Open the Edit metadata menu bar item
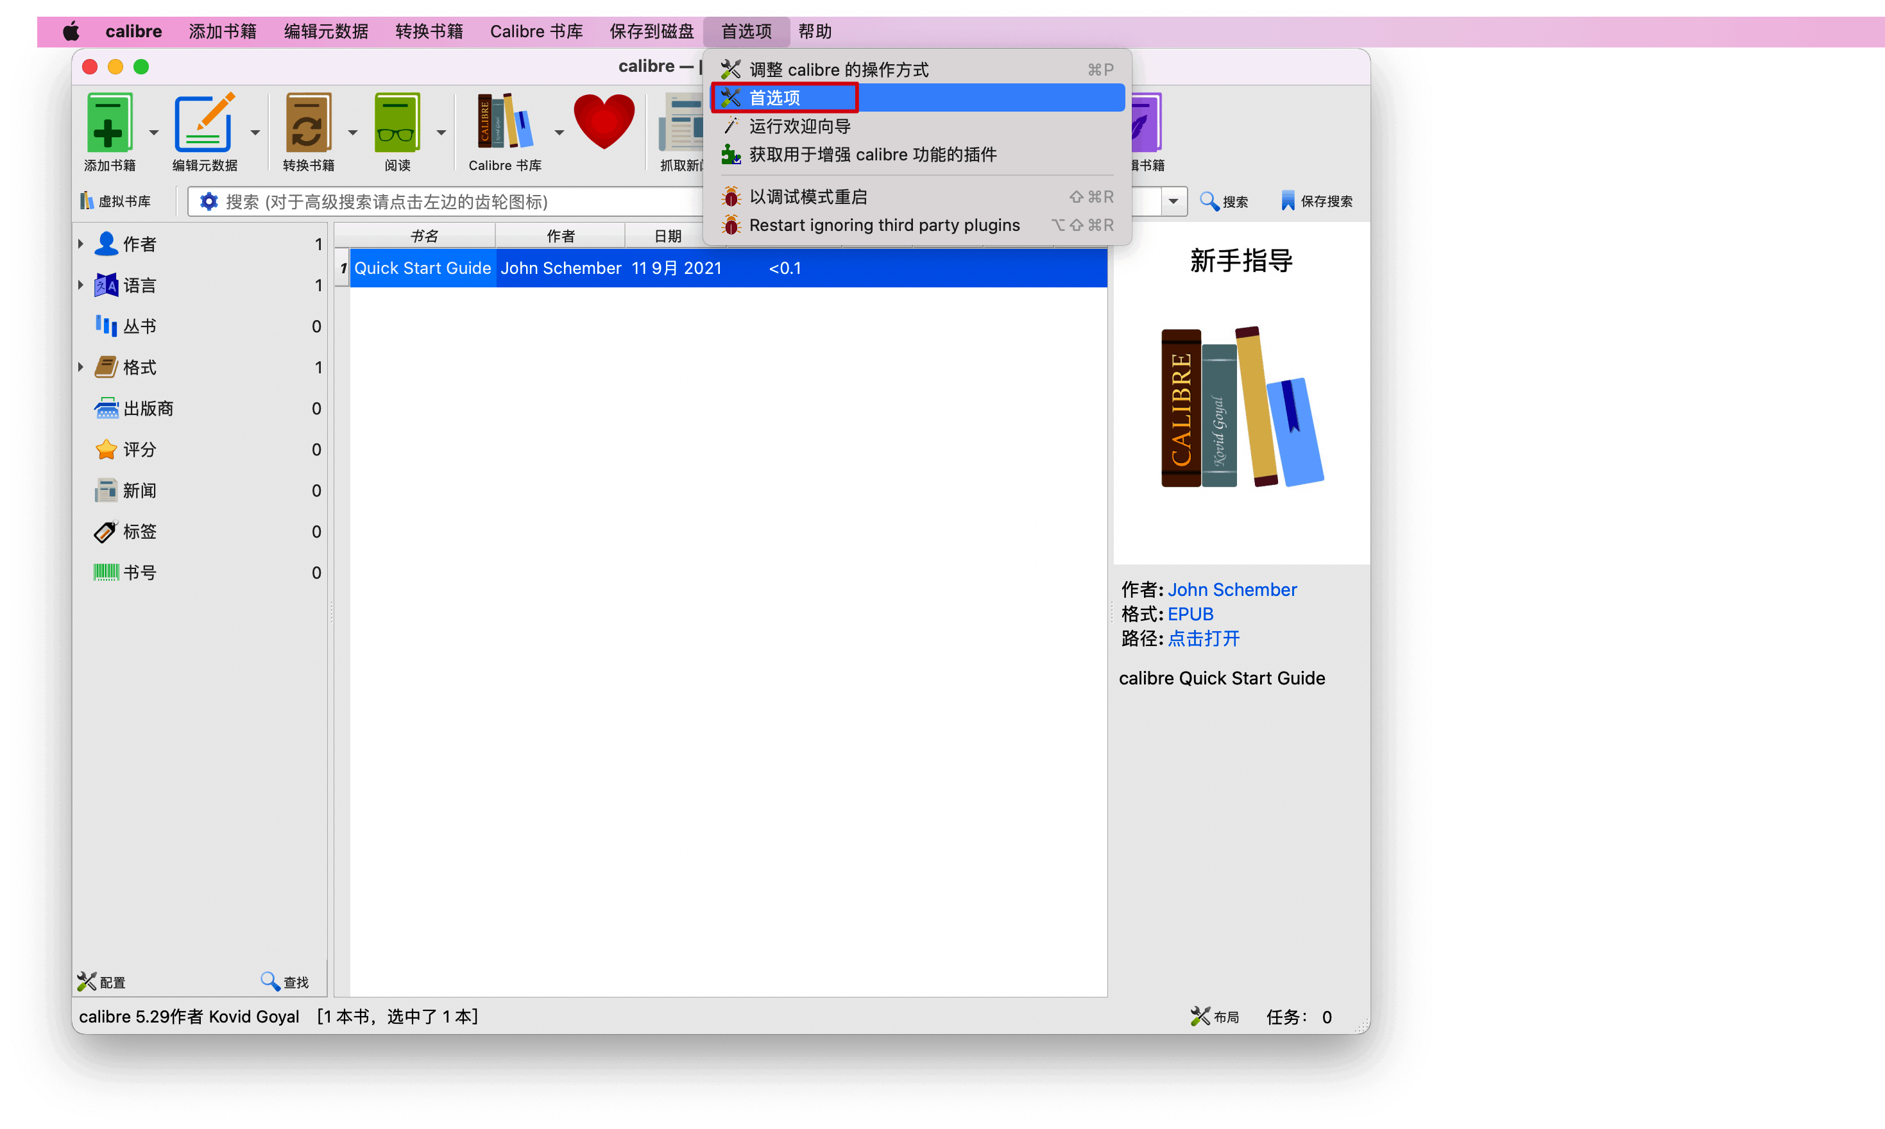The height and width of the screenshot is (1129, 1885). pos(327,31)
